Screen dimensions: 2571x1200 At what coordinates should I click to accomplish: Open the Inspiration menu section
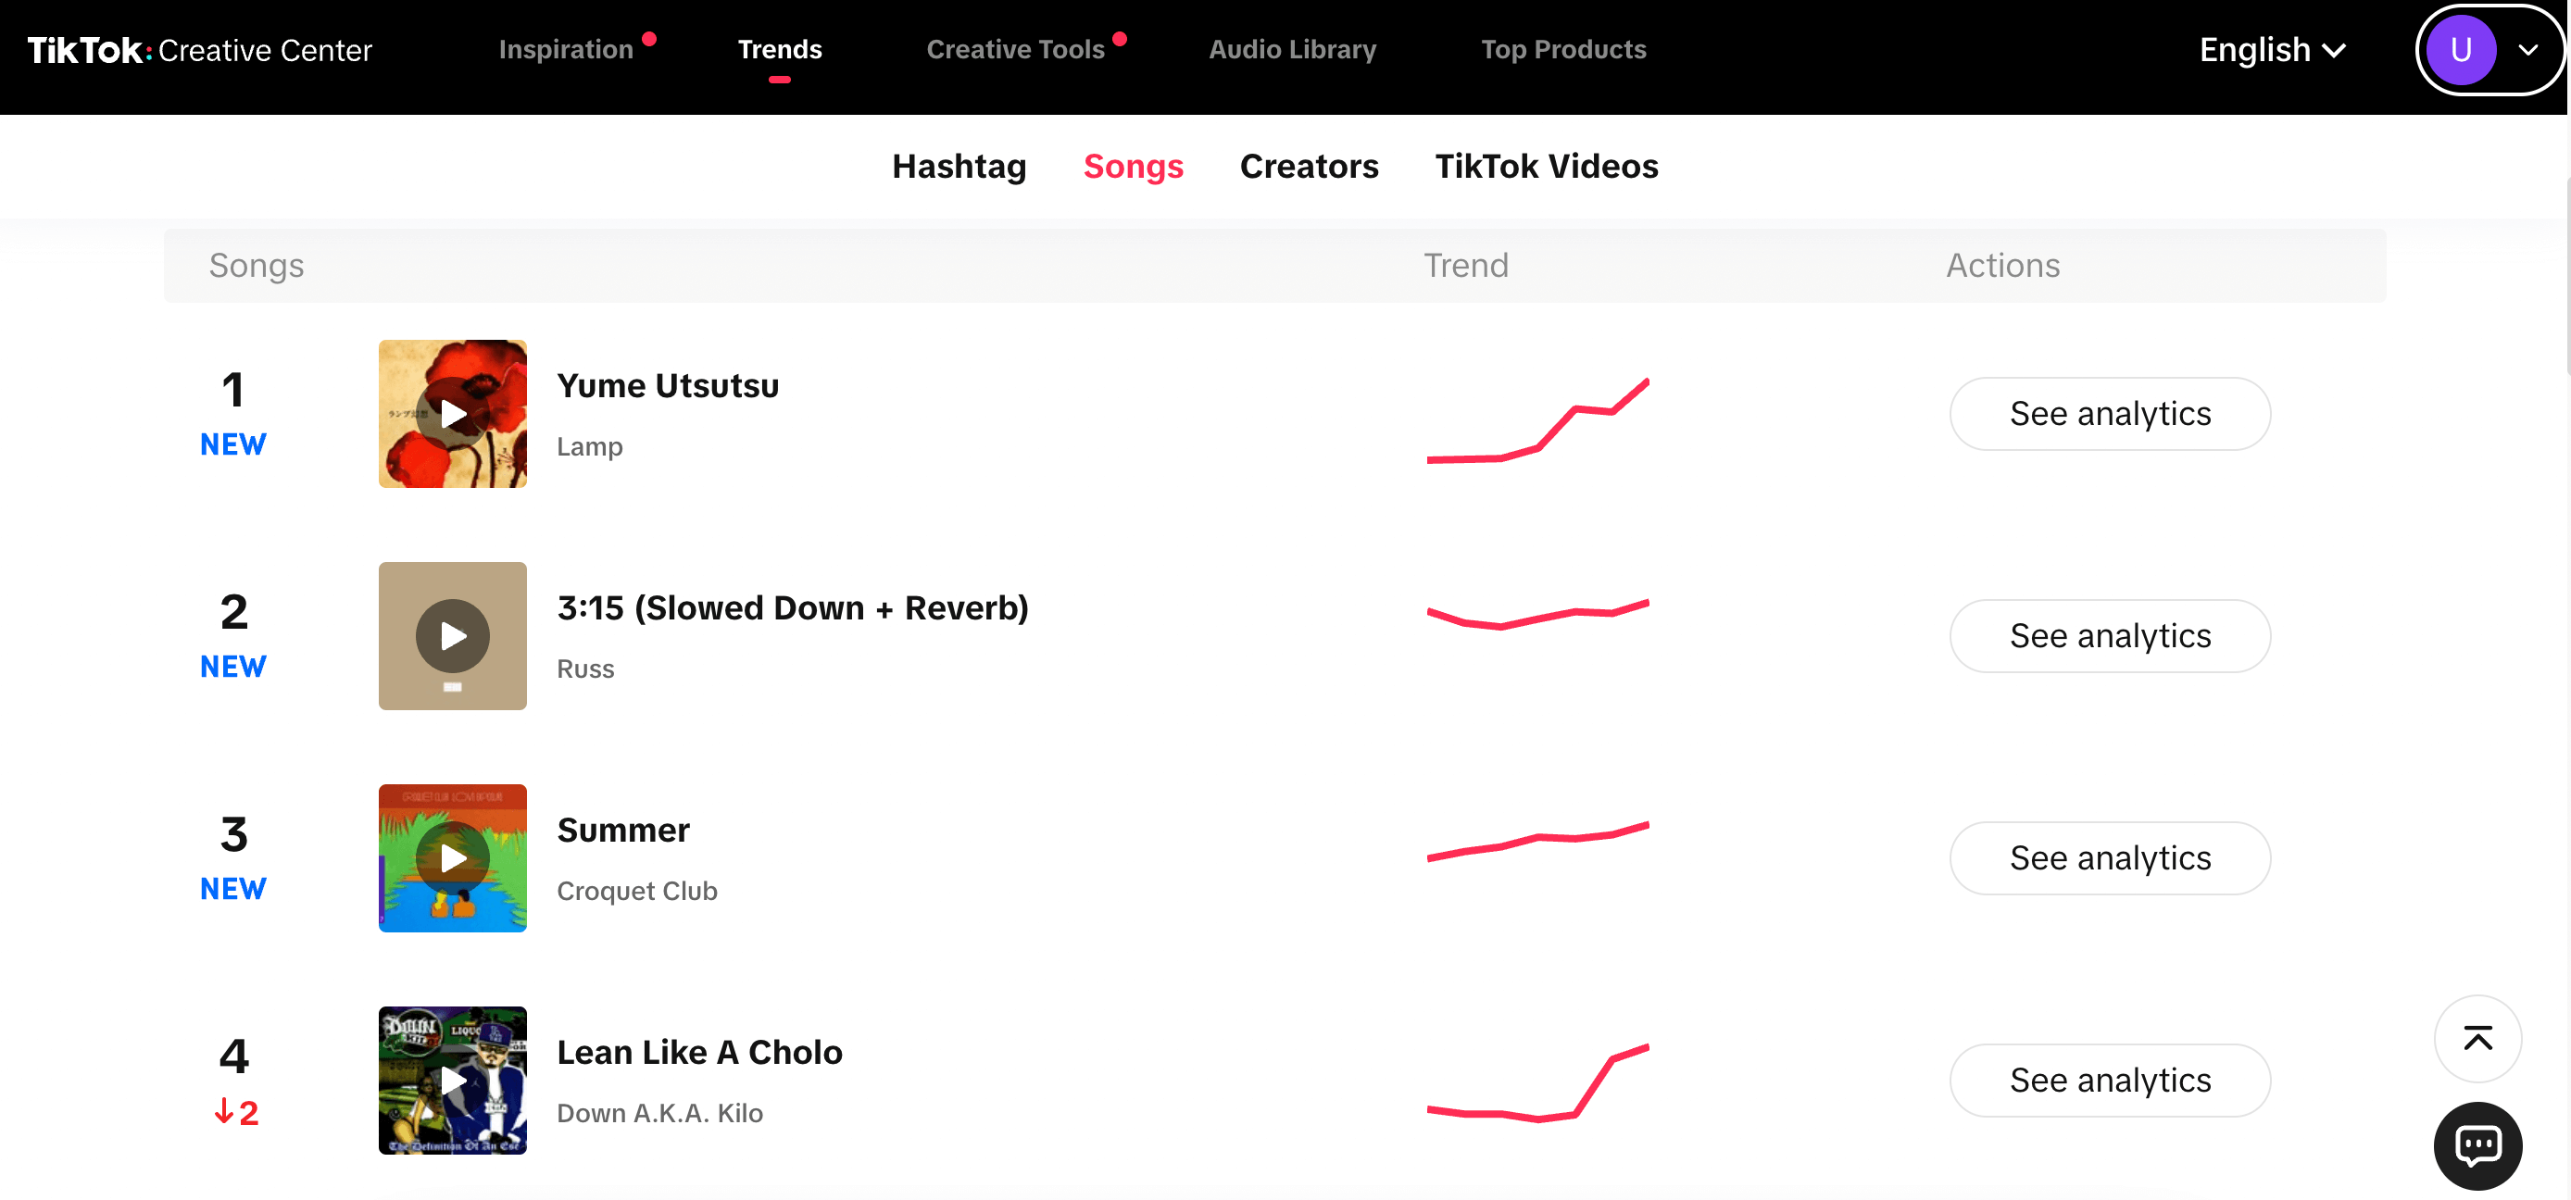(566, 49)
